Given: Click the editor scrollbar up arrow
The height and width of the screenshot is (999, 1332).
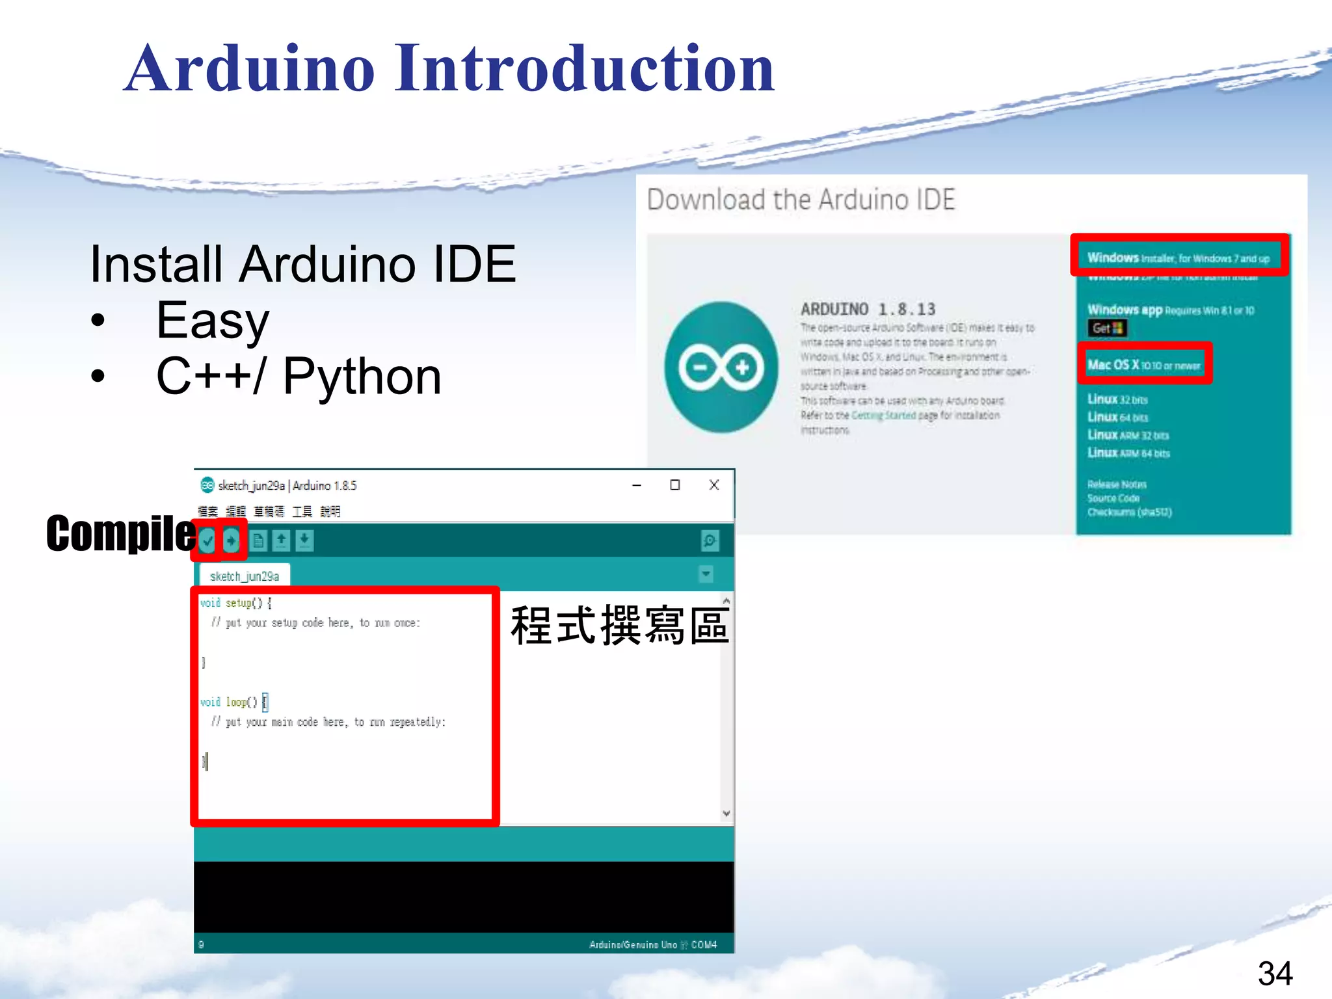Looking at the screenshot, I should click(x=726, y=600).
